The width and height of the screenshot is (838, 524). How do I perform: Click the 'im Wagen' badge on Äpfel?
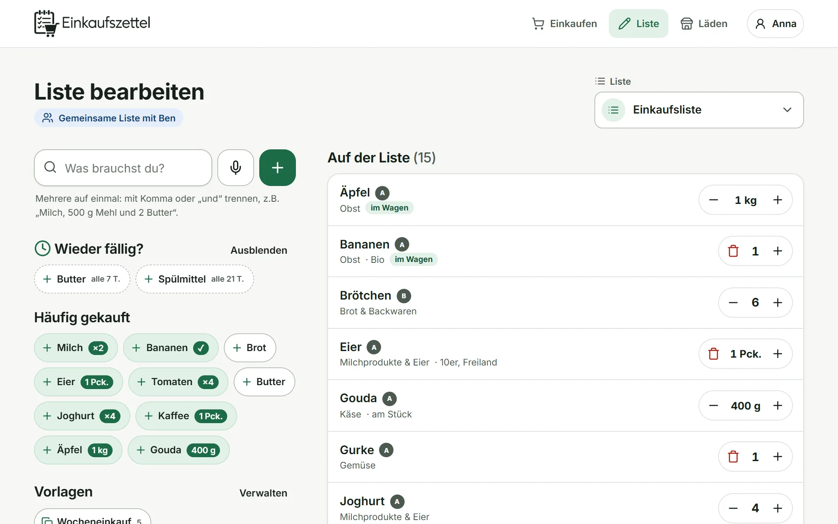point(389,208)
